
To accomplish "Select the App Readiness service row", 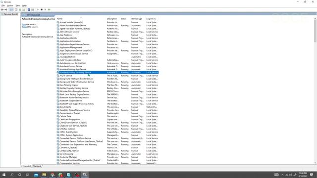I will pos(107,35).
